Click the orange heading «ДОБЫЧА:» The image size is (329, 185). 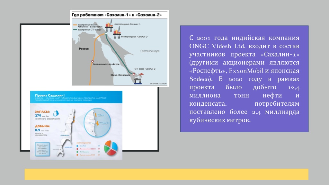[42, 126]
